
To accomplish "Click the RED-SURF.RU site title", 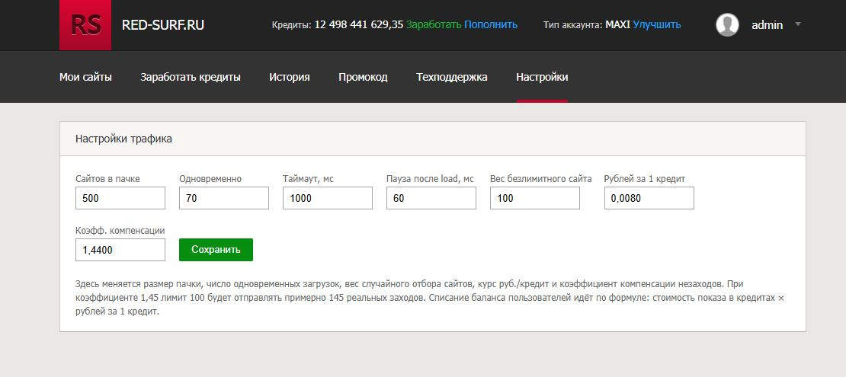I will (x=163, y=25).
